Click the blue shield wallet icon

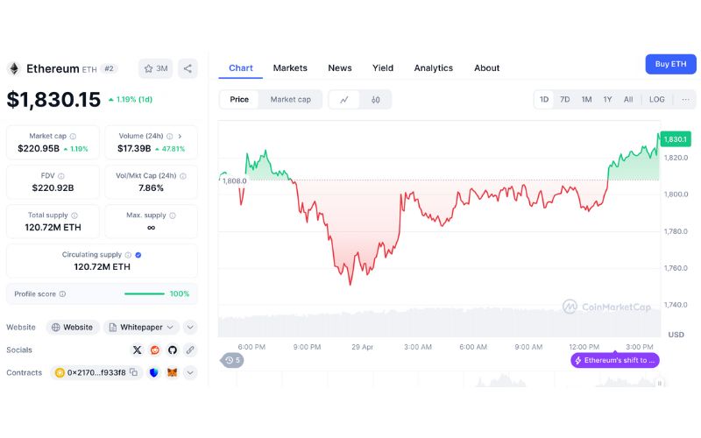(154, 372)
